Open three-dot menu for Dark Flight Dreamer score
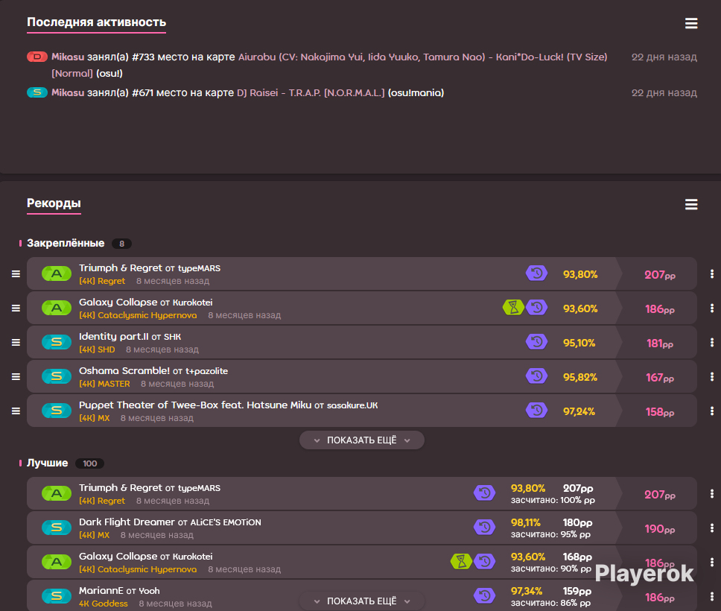This screenshot has height=611, width=721. [712, 528]
